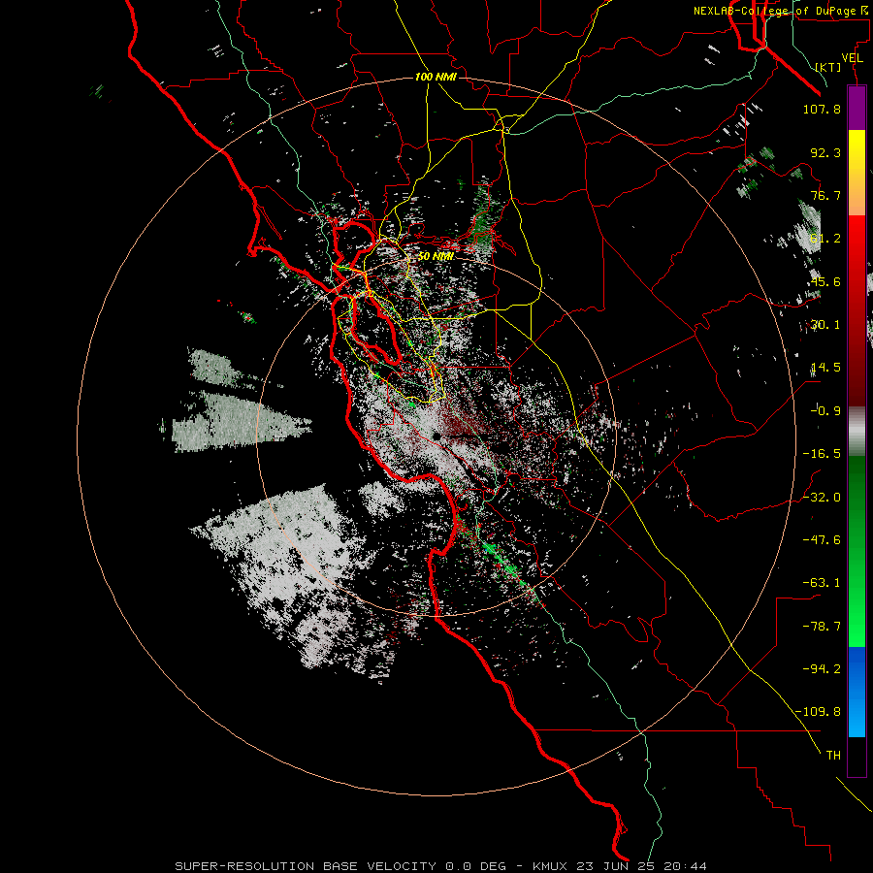Click the "[KT]" units label
Image resolution: width=873 pixels, height=873 pixels.
[x=828, y=67]
